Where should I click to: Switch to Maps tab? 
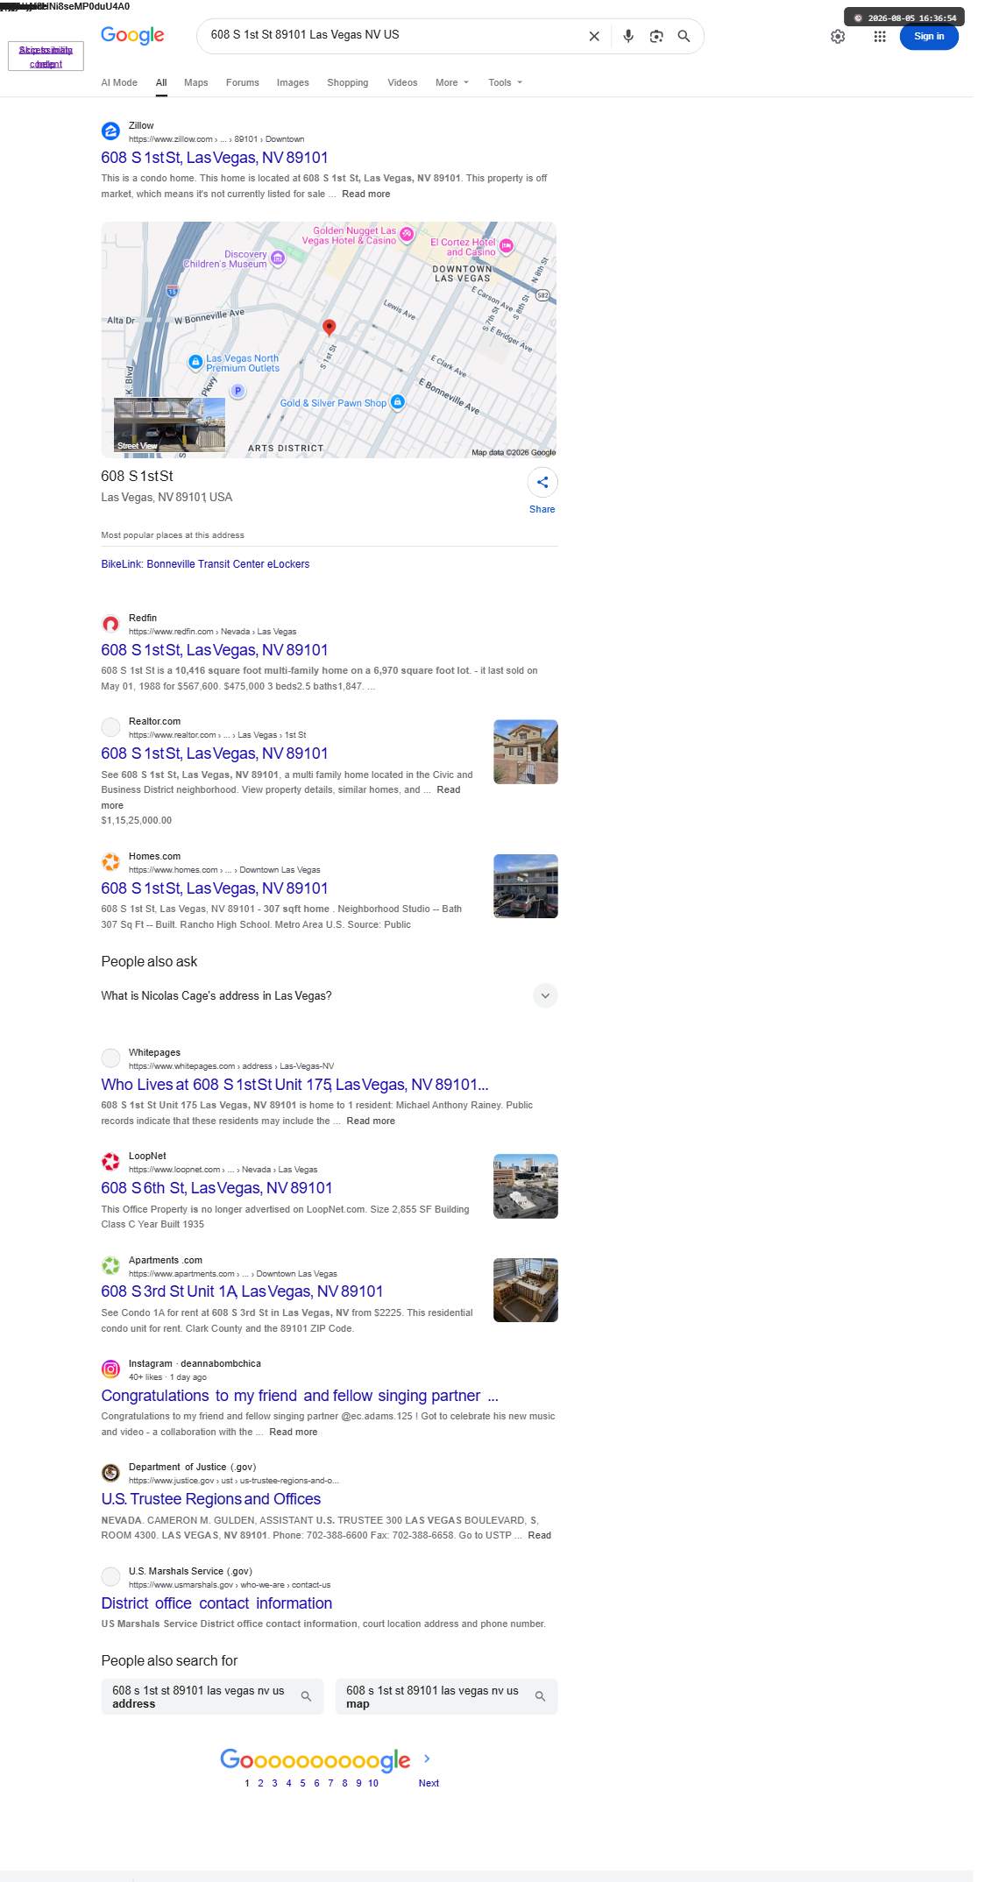click(x=196, y=82)
